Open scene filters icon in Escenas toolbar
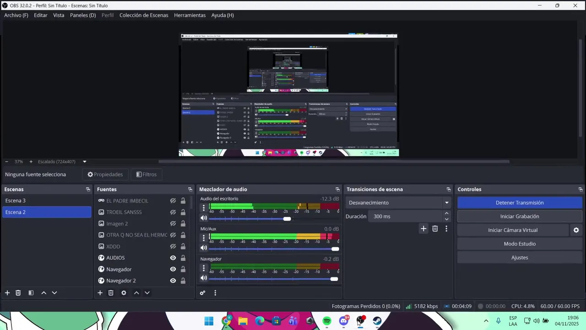The height and width of the screenshot is (330, 586). coord(31,293)
